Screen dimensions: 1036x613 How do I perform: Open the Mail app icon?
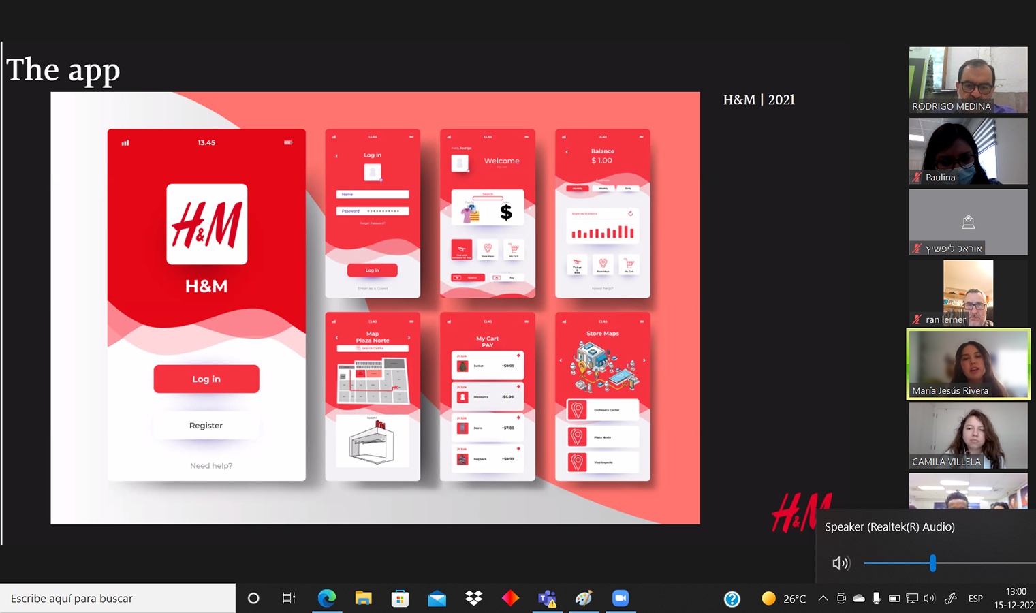[437, 598]
